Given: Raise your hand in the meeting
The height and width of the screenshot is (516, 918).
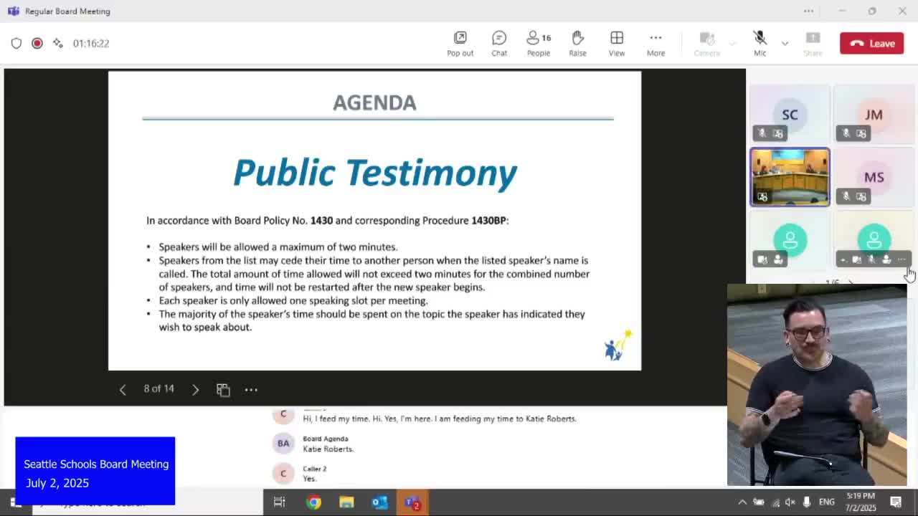Looking at the screenshot, I should tap(577, 43).
